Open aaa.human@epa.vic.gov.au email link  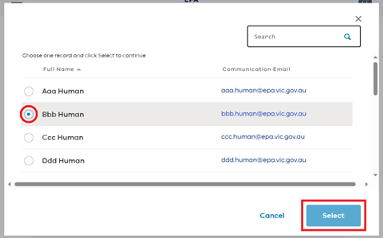[x=264, y=90]
